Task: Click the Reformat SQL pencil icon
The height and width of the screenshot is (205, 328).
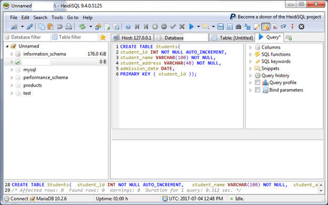Action: pos(257,27)
